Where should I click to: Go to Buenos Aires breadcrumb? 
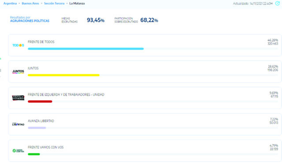click(x=30, y=4)
